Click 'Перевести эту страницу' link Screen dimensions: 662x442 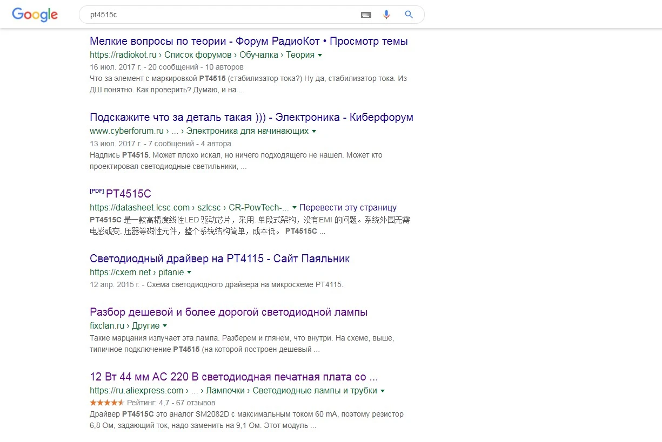pos(348,207)
